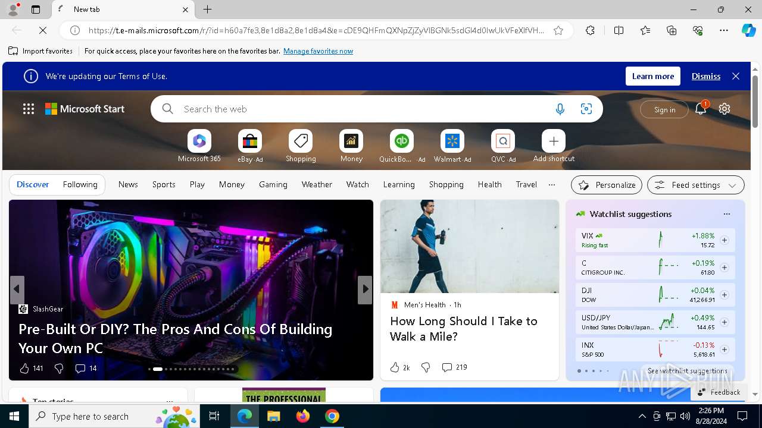Open the Sports category
This screenshot has height=428, width=762.
164,184
